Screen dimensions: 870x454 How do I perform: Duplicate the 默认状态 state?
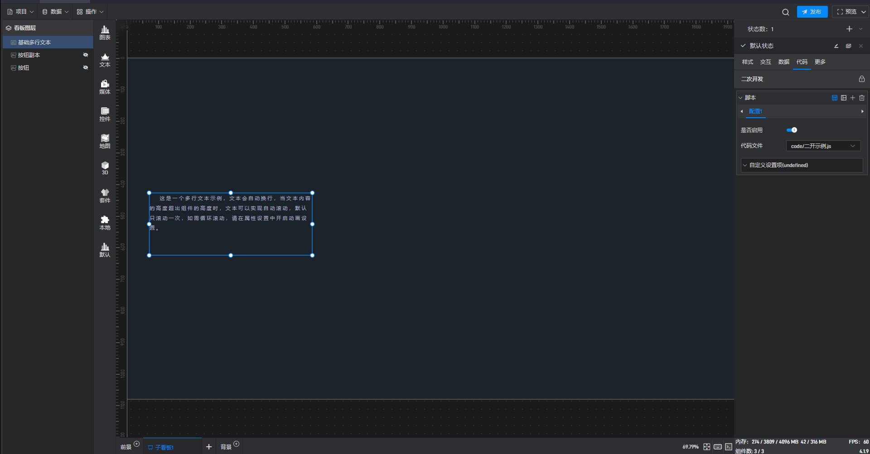pyautogui.click(x=849, y=46)
